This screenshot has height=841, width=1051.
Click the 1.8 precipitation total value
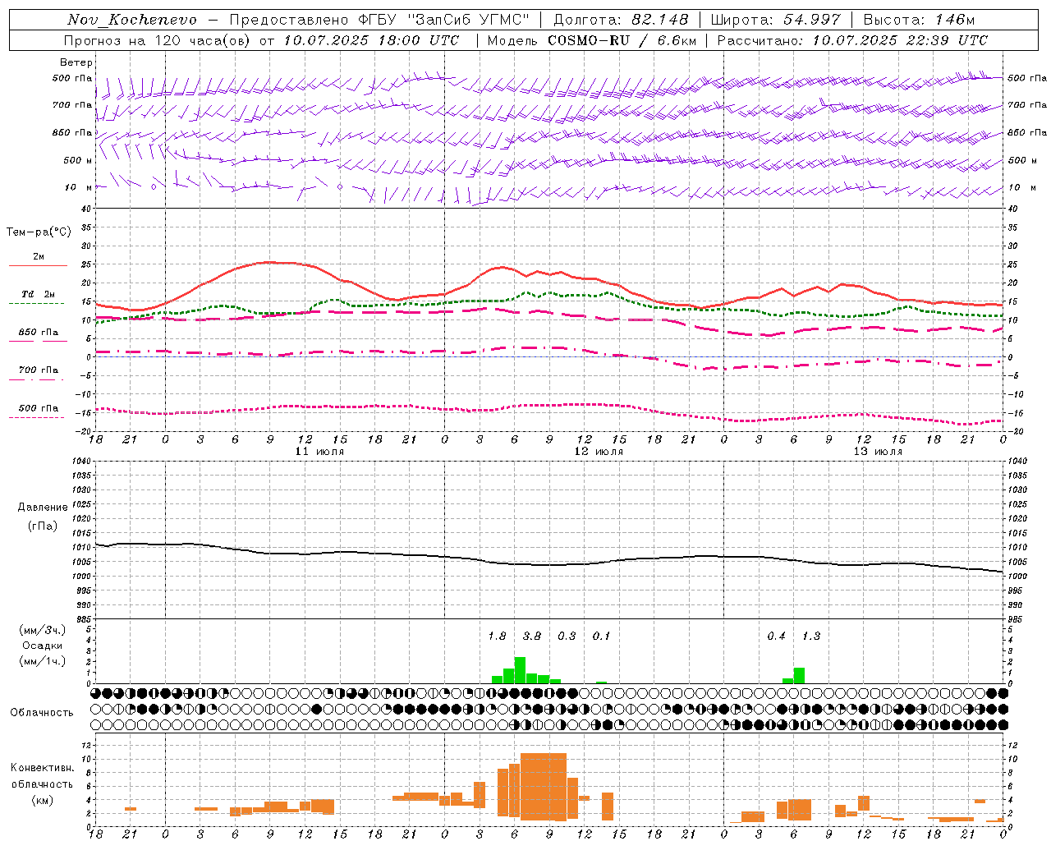(x=497, y=636)
